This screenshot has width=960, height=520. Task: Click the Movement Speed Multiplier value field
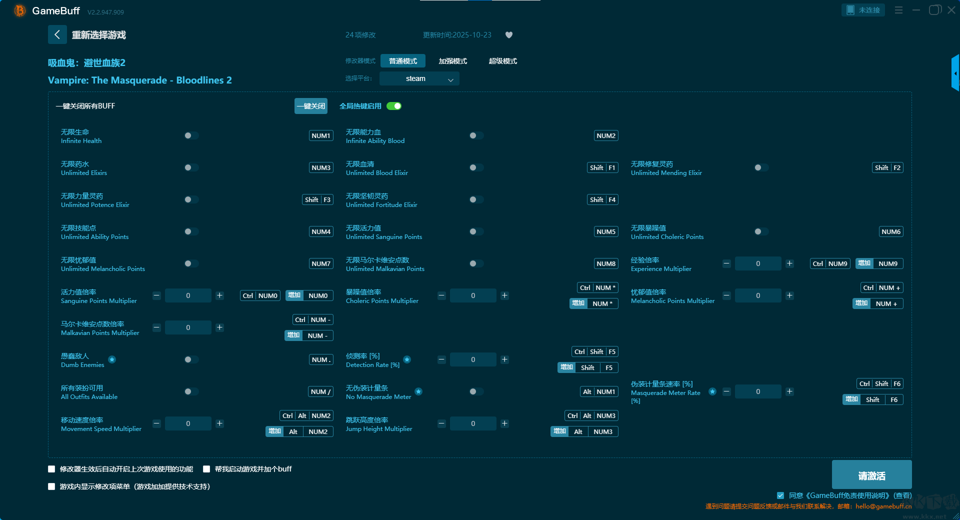(x=188, y=423)
